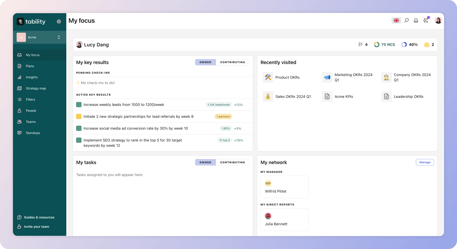Click the Tability logo icon
This screenshot has width=457, height=249.
tap(20, 22)
